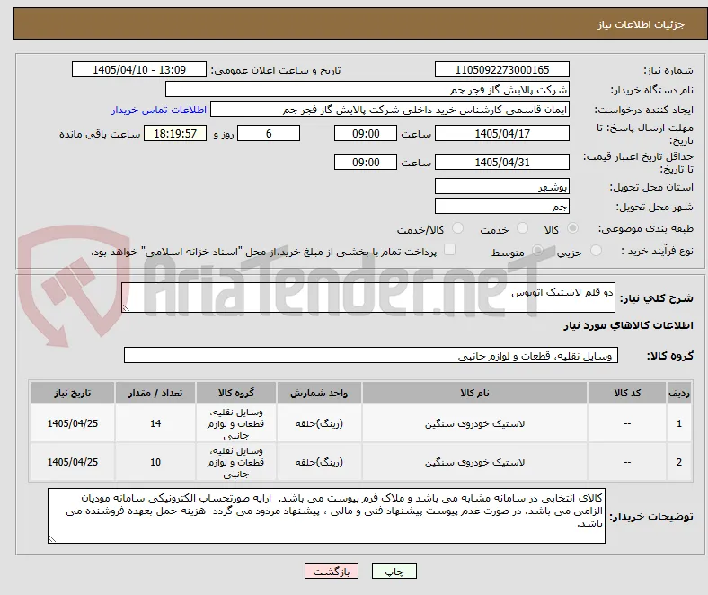Select the کالا radio button
Viewport: 708px width, 595px height.
click(x=572, y=228)
